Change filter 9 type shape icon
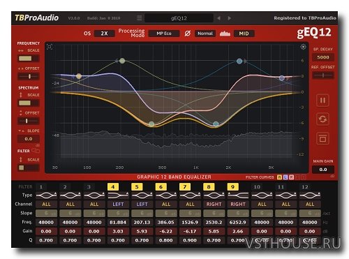The image size is (349, 259). click(x=238, y=195)
